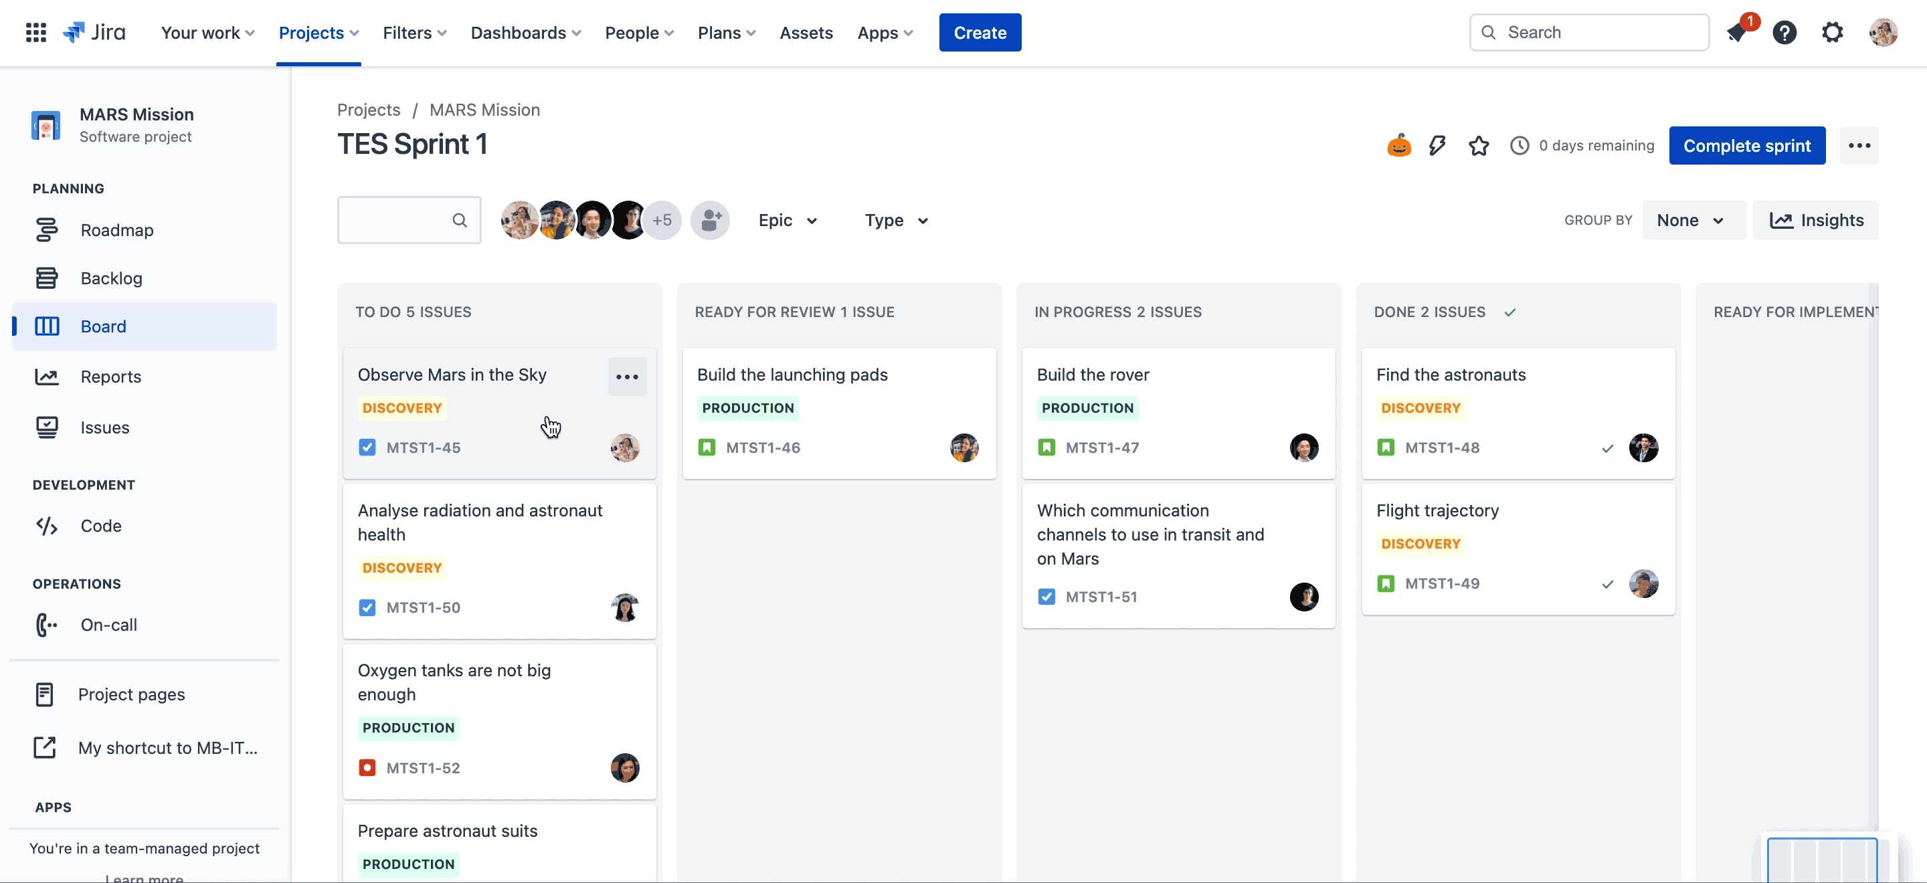The width and height of the screenshot is (1927, 883).
Task: Expand the Group By None dropdown
Action: tap(1690, 220)
